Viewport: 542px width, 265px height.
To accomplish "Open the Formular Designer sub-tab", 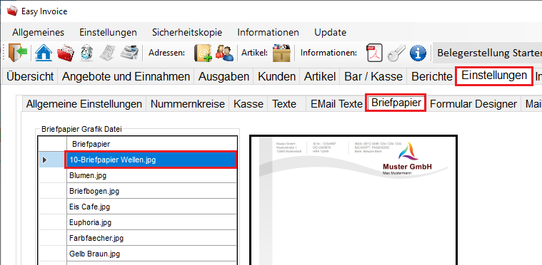I will pos(473,104).
